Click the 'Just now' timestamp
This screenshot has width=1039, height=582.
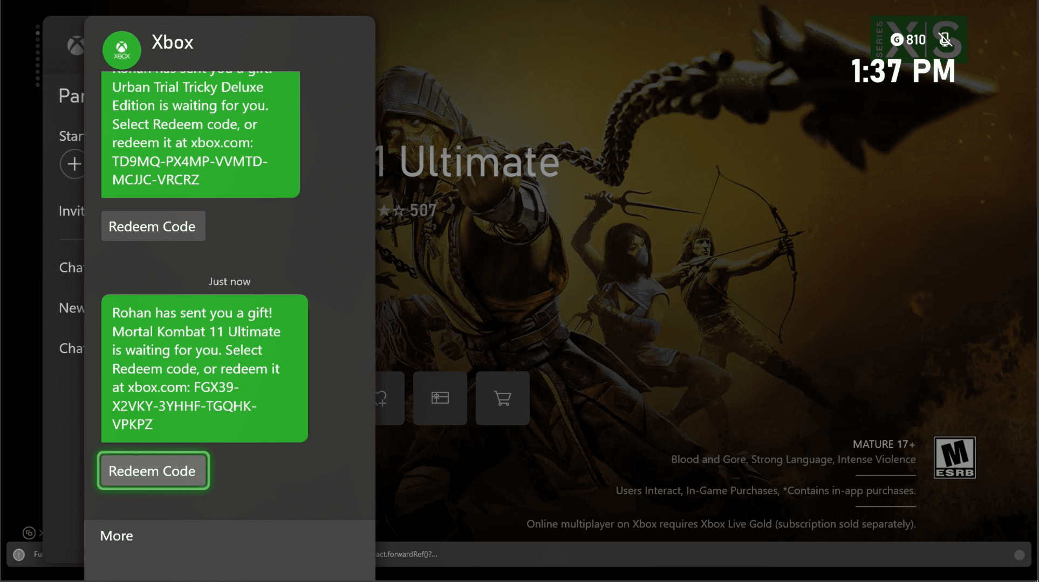click(x=229, y=281)
